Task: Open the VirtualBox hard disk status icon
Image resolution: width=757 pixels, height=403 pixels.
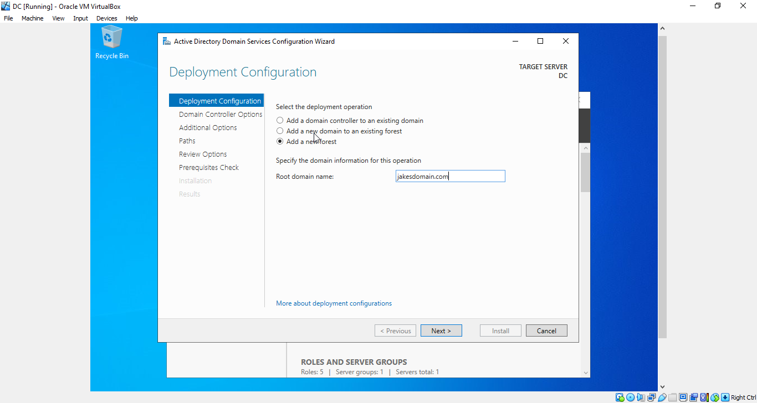Action: (x=620, y=397)
